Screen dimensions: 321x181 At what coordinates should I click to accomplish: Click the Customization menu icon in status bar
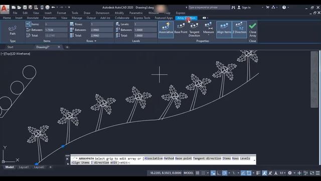tap(317, 173)
